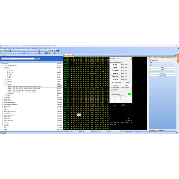This screenshot has width=179, height=179.
Task: Expand the CHERY tree node
Action: (x=8, y=71)
